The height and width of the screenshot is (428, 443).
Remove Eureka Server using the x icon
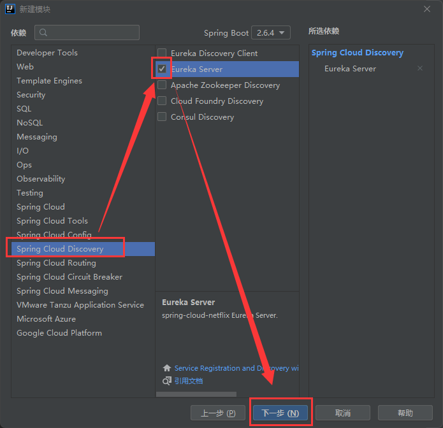(x=419, y=68)
